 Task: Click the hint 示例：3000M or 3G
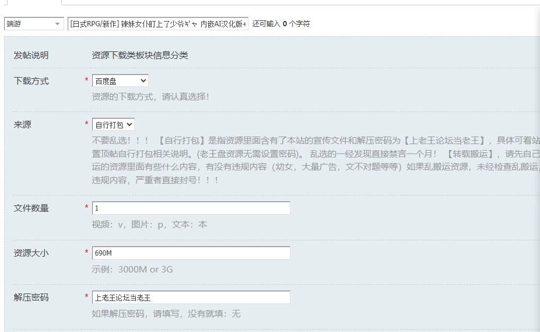(132, 269)
